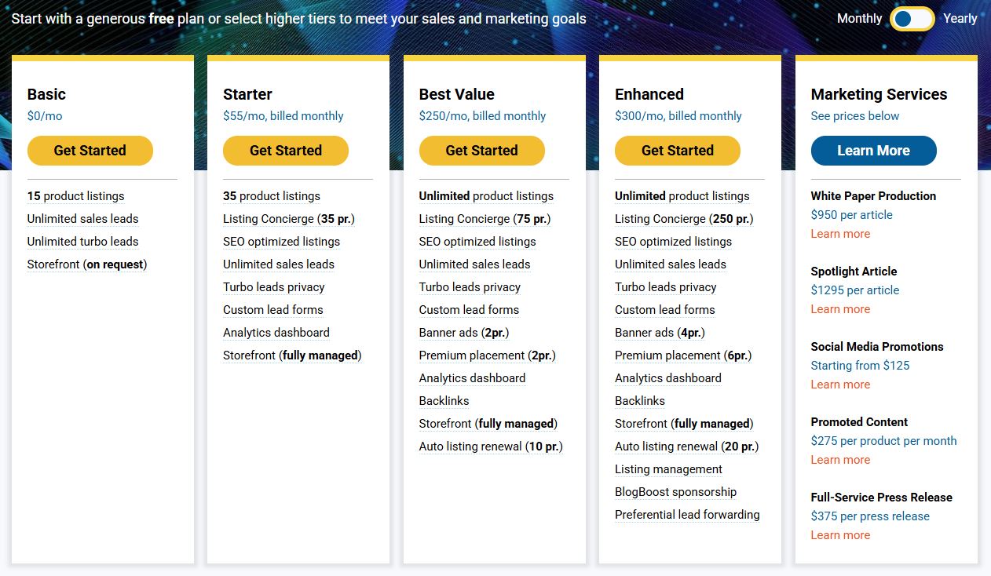This screenshot has height=576, width=991.
Task: Click Listing Concierge (35 pr.) in Starter plan
Action: (x=289, y=219)
